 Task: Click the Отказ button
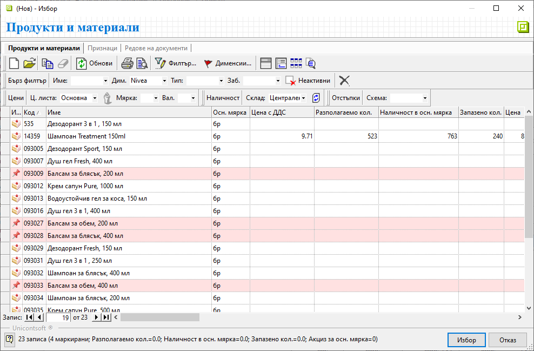click(x=507, y=340)
